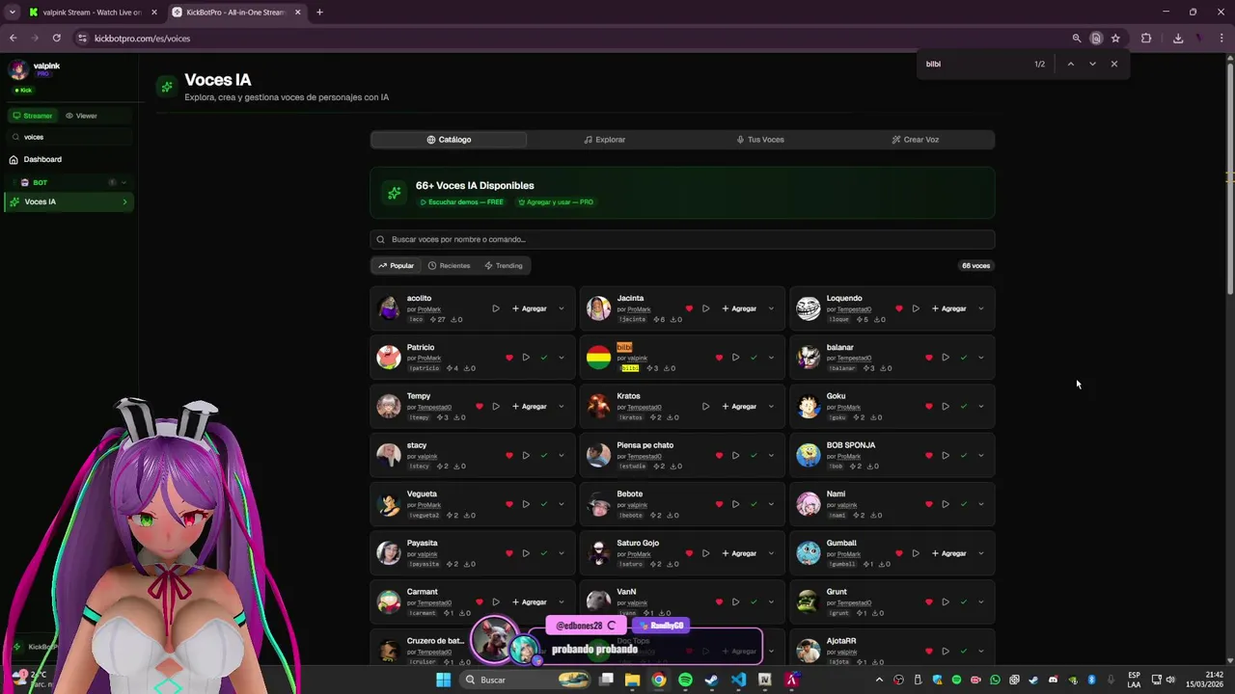Switch to the Catálogo tab
The width and height of the screenshot is (1235, 694).
click(x=449, y=140)
